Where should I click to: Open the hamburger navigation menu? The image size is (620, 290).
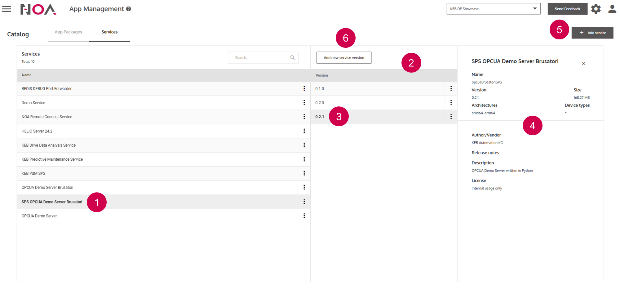7,9
